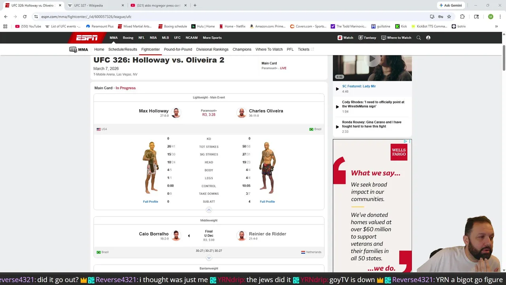Click the ESPN logo in the header
506x285 pixels.
coord(87,38)
